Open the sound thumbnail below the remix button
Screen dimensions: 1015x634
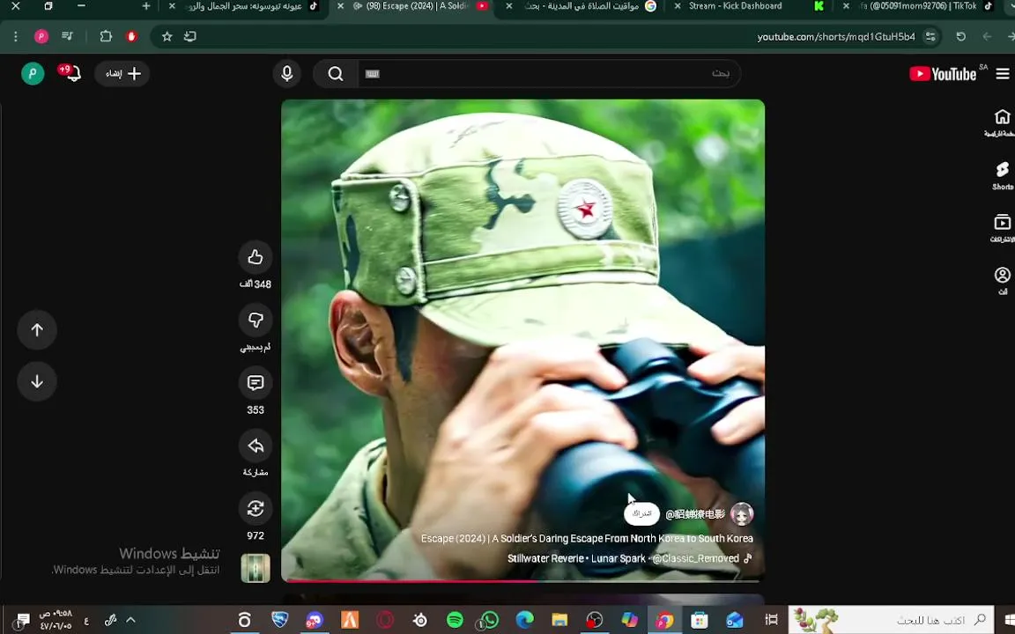(x=255, y=568)
